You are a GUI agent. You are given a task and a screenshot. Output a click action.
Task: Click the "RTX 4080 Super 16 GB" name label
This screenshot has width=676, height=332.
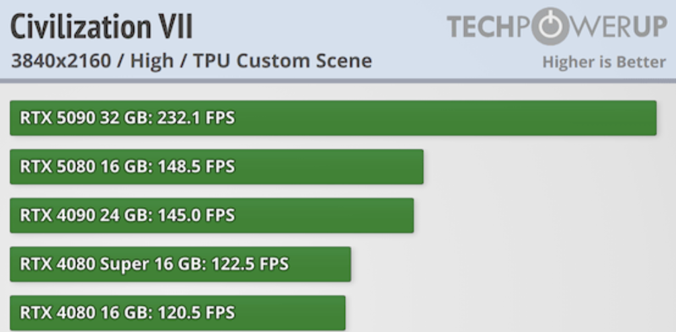tap(109, 264)
